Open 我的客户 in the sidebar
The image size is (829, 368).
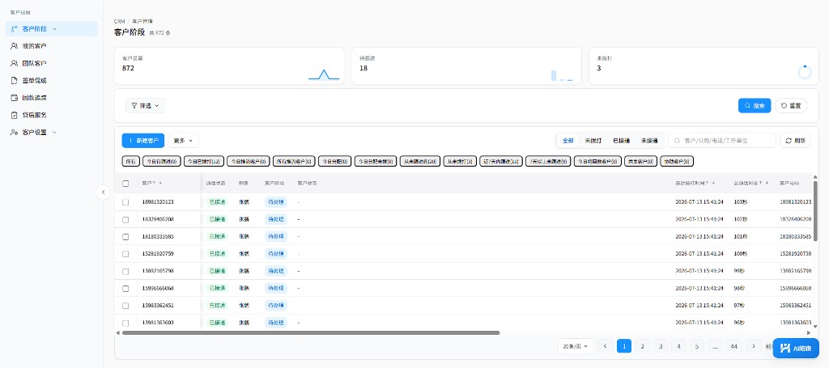click(x=51, y=46)
